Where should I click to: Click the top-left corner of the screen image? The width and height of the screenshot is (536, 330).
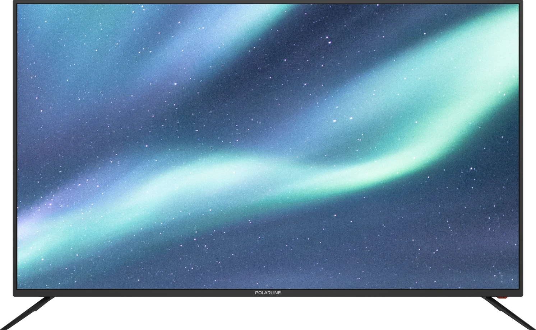point(19,6)
